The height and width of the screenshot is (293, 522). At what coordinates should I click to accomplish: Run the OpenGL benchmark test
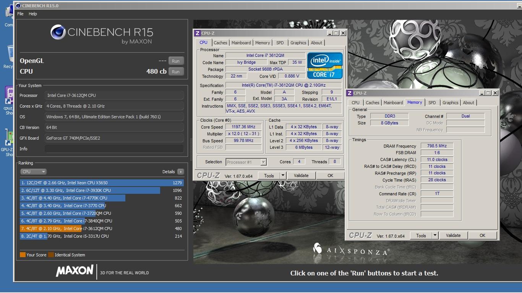176,61
